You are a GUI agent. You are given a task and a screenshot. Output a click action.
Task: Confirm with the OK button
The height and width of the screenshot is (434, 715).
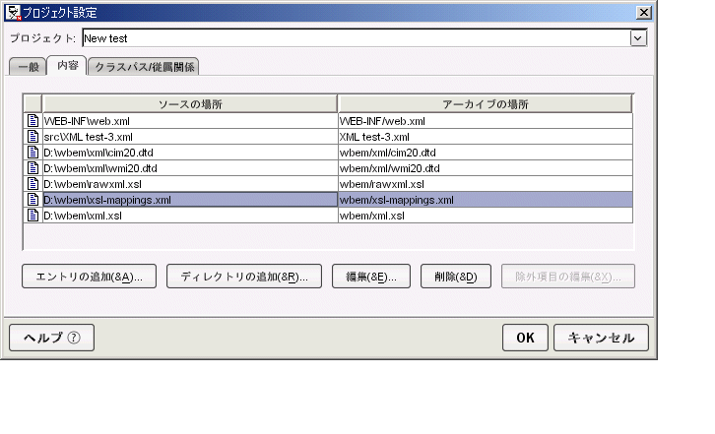pos(525,338)
